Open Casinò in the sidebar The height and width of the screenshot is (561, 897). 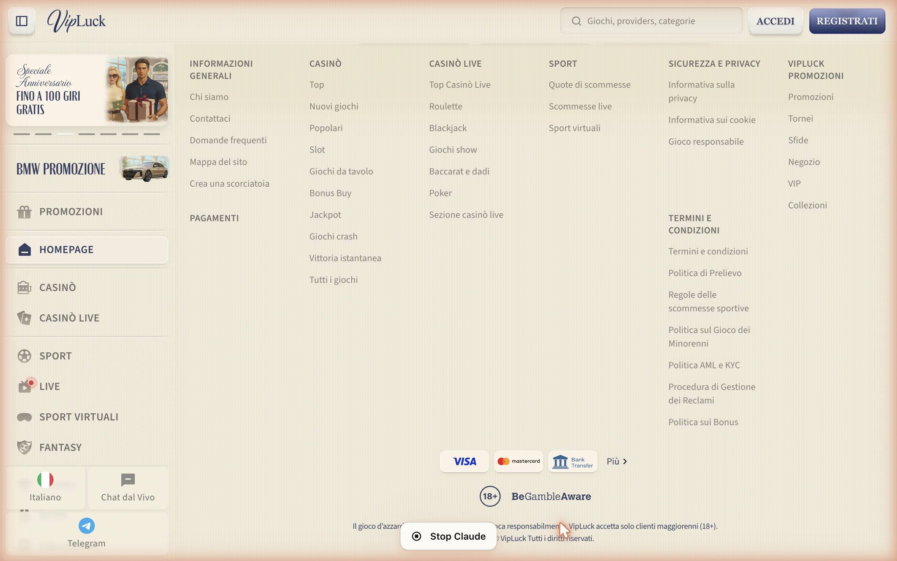tap(86, 288)
